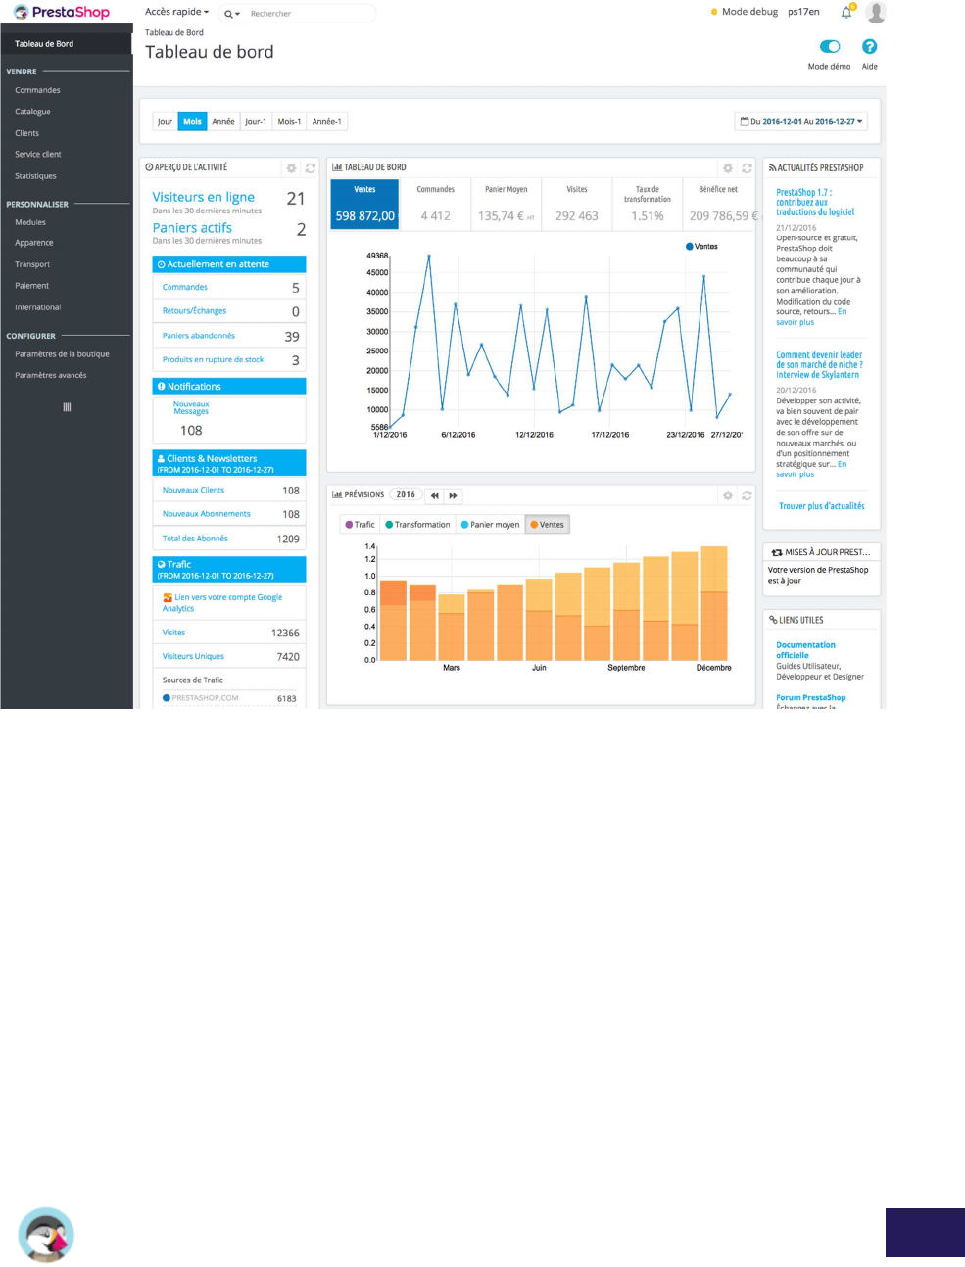965x1267 pixels.
Task: Open Produits en rupture de stock
Action: click(213, 359)
